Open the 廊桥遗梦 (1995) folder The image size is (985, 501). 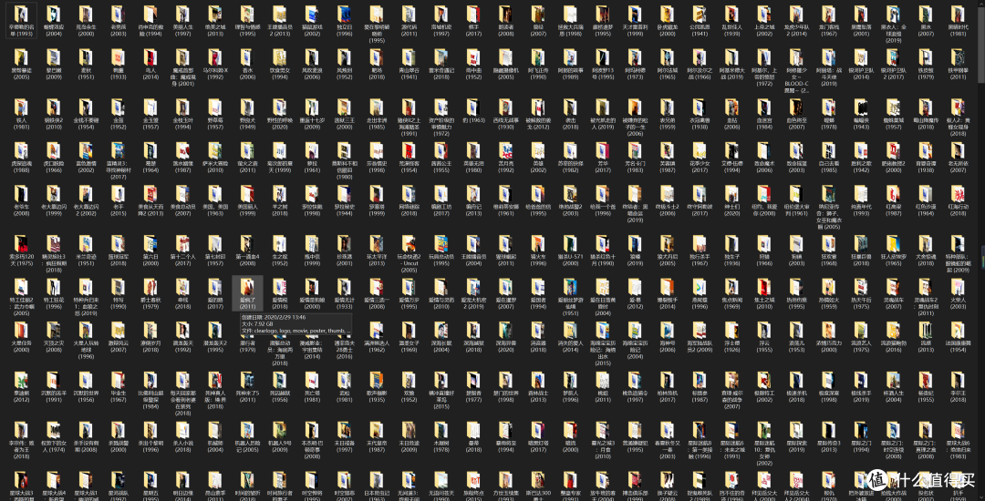(603, 21)
